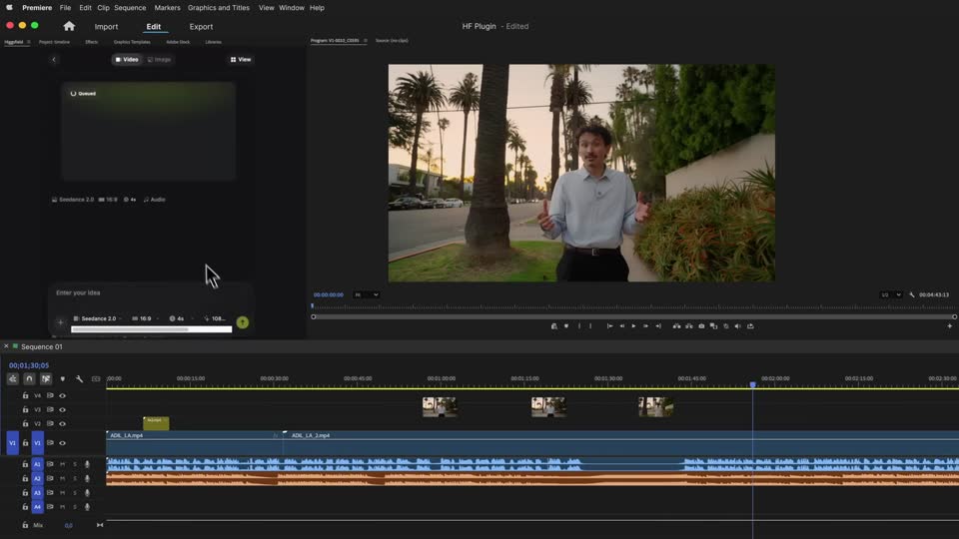Click the program monitor scrub bar
The height and width of the screenshot is (539, 959).
(633, 316)
